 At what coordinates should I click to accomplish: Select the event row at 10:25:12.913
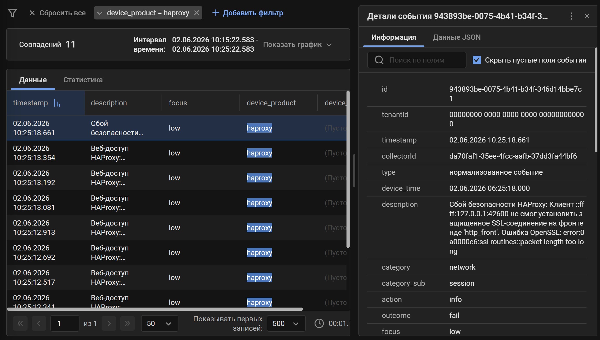click(177, 228)
